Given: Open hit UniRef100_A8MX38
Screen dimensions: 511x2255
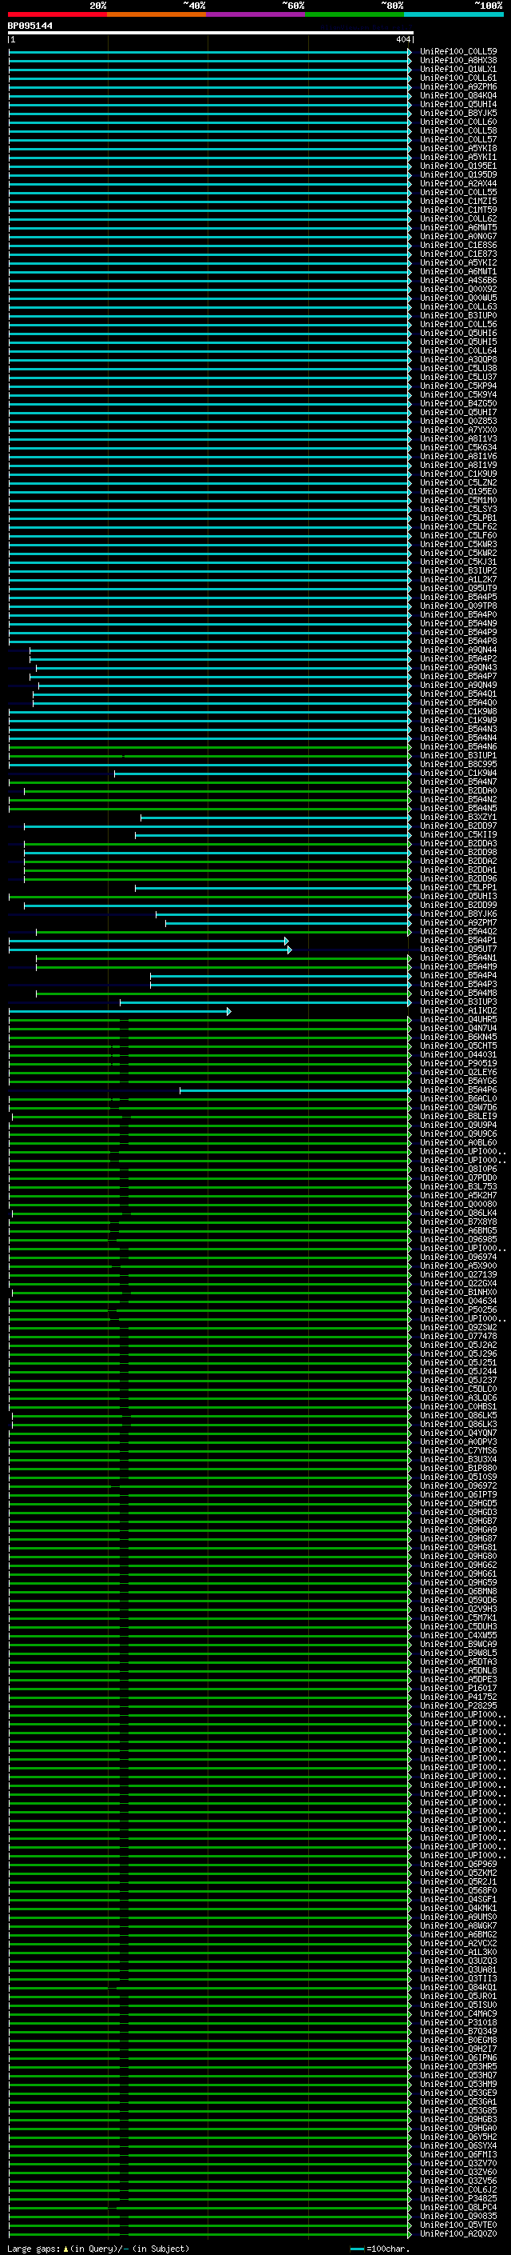Looking at the screenshot, I should coord(458,61).
